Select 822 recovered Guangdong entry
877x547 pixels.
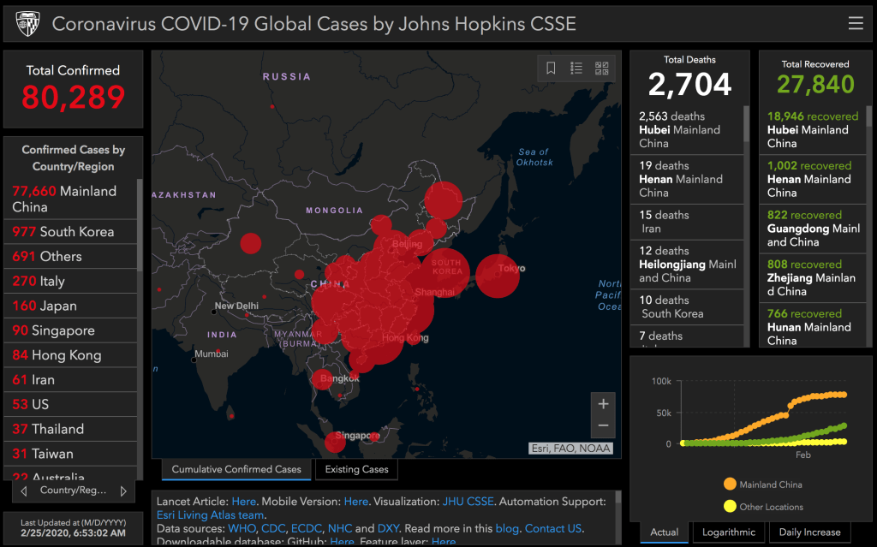click(x=813, y=229)
